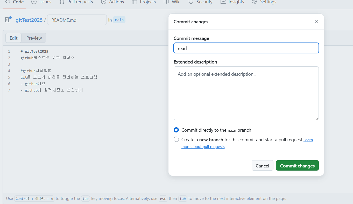Click the 'Commit message' label

point(191,38)
